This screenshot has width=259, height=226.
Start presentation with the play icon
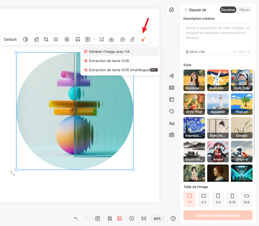click(132, 218)
